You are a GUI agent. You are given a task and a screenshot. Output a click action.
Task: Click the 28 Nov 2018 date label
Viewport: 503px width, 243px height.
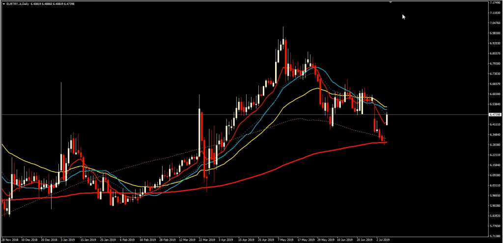point(9,241)
